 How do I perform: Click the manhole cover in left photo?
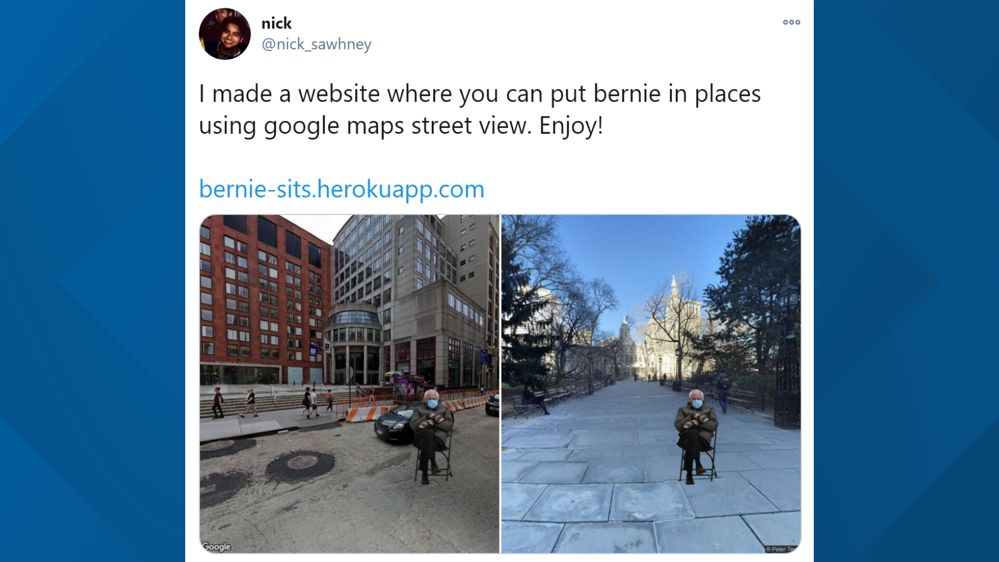click(x=301, y=464)
